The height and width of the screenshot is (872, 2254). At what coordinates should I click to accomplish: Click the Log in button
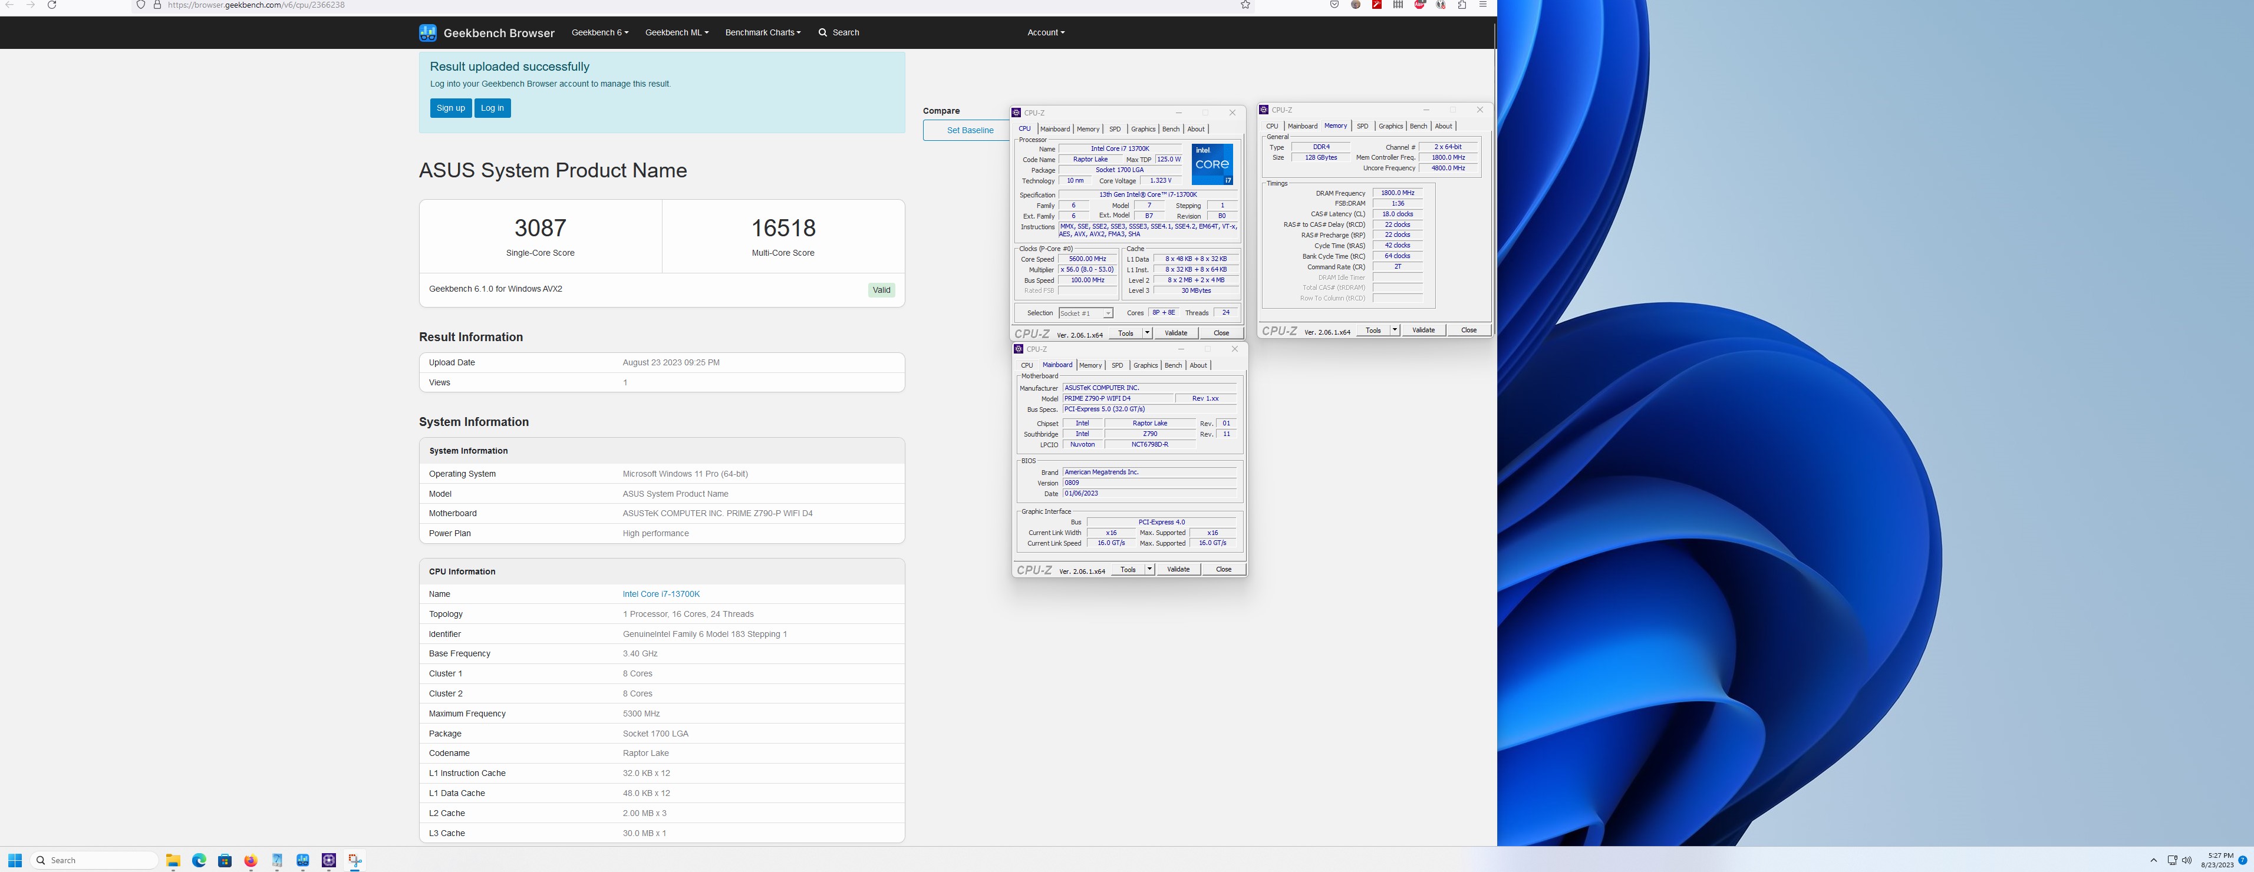tap(492, 108)
